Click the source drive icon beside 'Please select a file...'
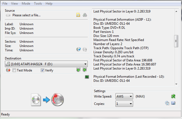The height and width of the screenshot is (119, 182). tap(8, 15)
